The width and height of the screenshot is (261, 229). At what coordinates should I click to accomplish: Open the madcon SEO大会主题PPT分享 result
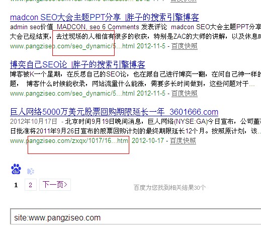[105, 18]
